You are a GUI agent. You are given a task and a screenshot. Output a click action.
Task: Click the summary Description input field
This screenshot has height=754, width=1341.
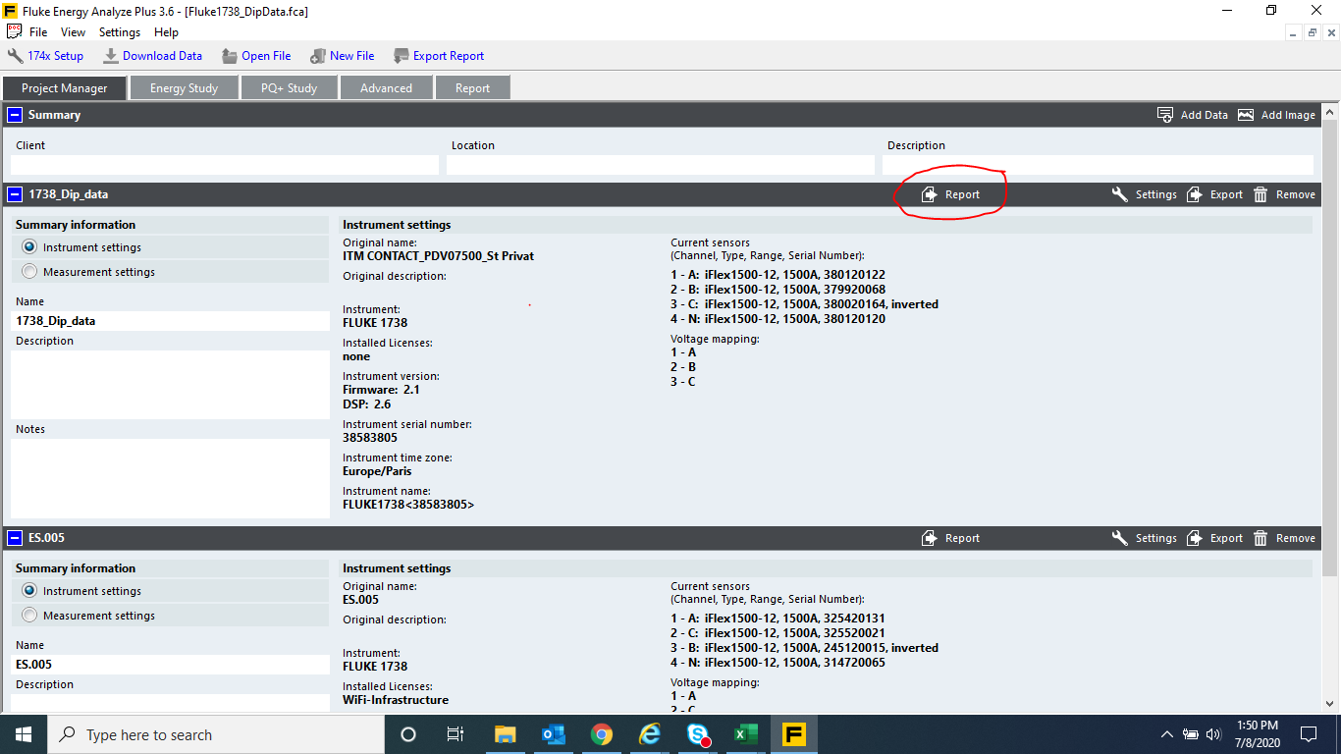(1098, 164)
